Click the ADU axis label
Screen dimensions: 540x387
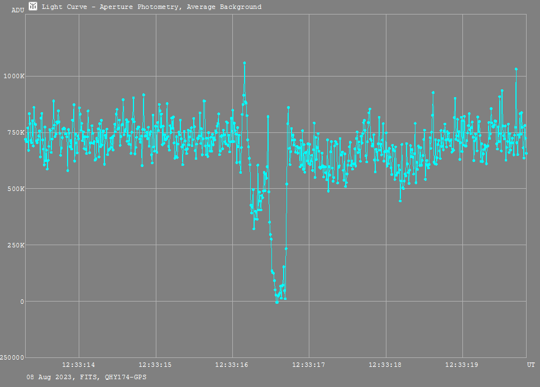point(18,10)
